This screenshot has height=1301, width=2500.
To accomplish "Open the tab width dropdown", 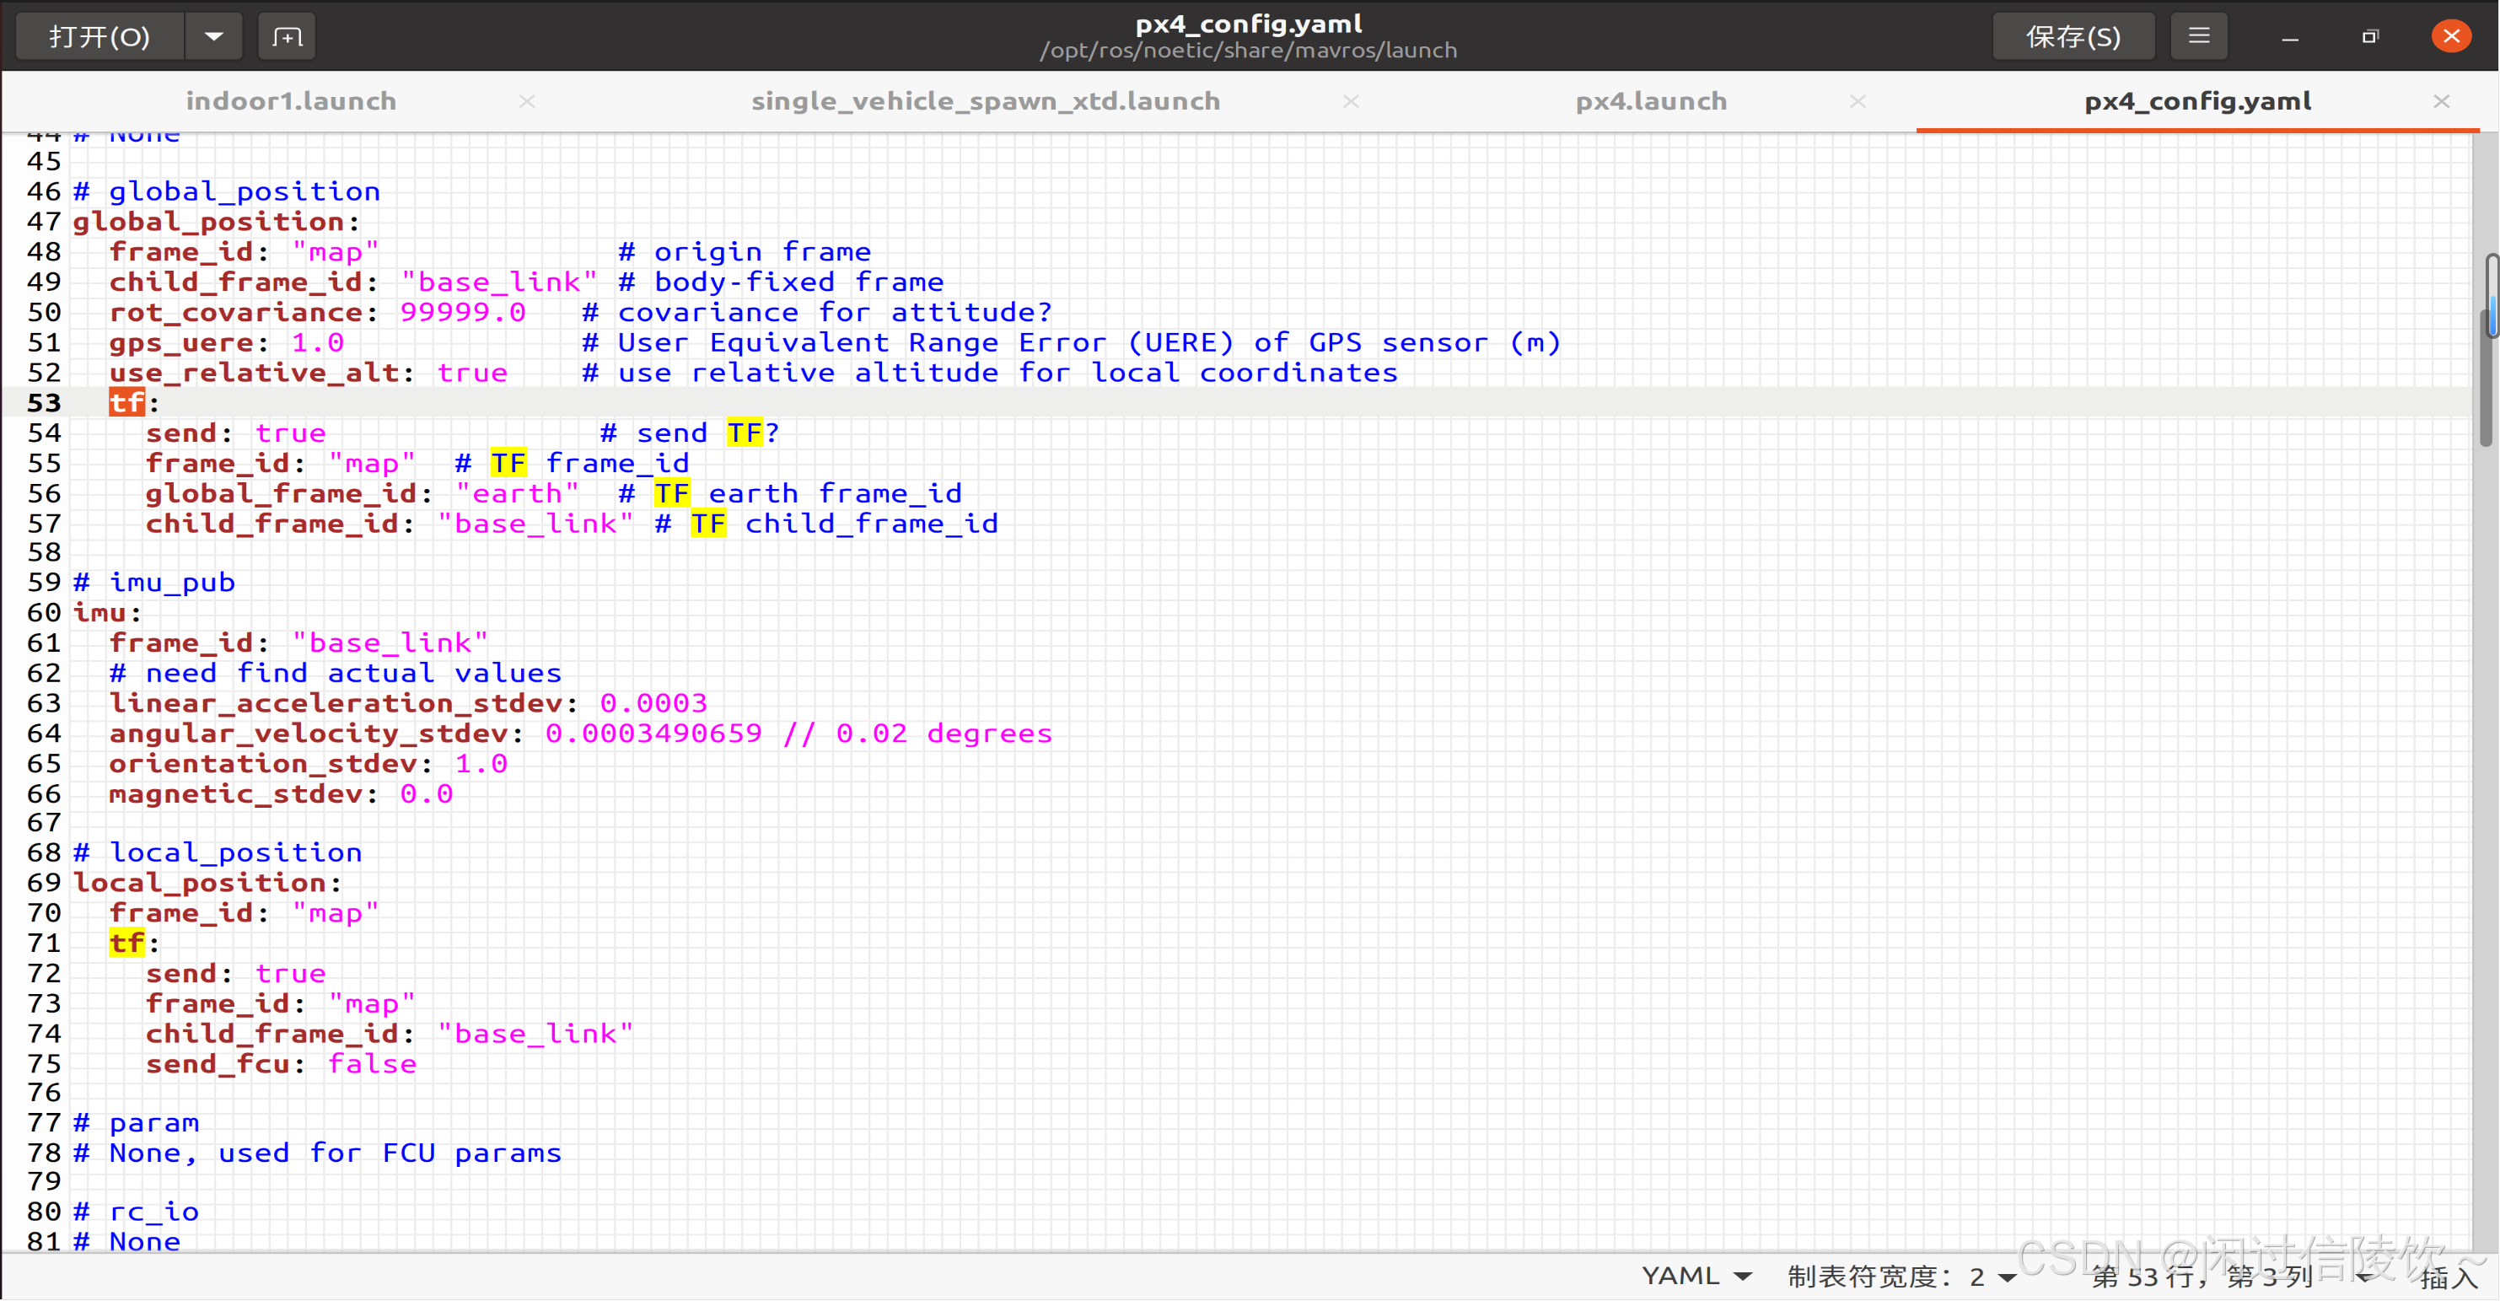I will tap(1901, 1276).
